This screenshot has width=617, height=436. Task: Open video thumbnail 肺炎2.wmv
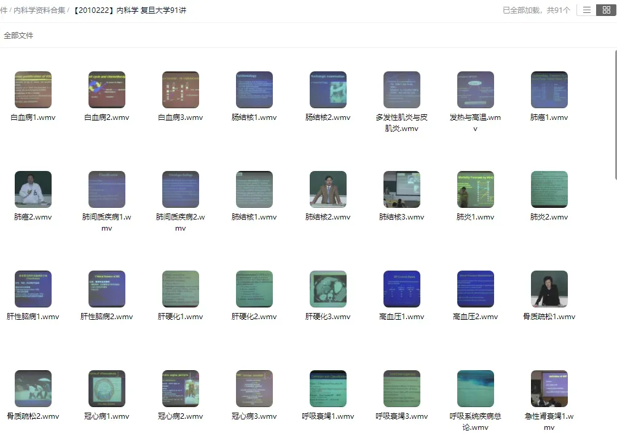coord(549,189)
